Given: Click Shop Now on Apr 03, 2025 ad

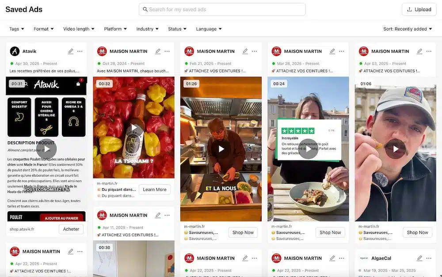Looking at the screenshot, I should pos(418,232).
